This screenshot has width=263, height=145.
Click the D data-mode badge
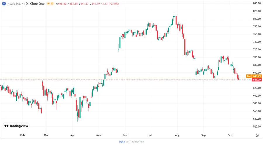[x=52, y=3]
